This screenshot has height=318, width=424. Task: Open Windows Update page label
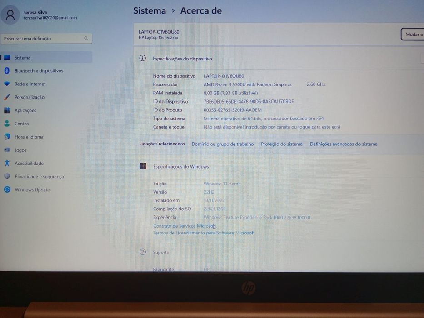click(x=32, y=190)
